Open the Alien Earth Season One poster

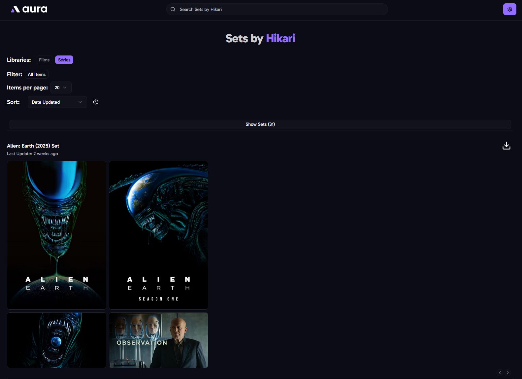click(x=158, y=235)
